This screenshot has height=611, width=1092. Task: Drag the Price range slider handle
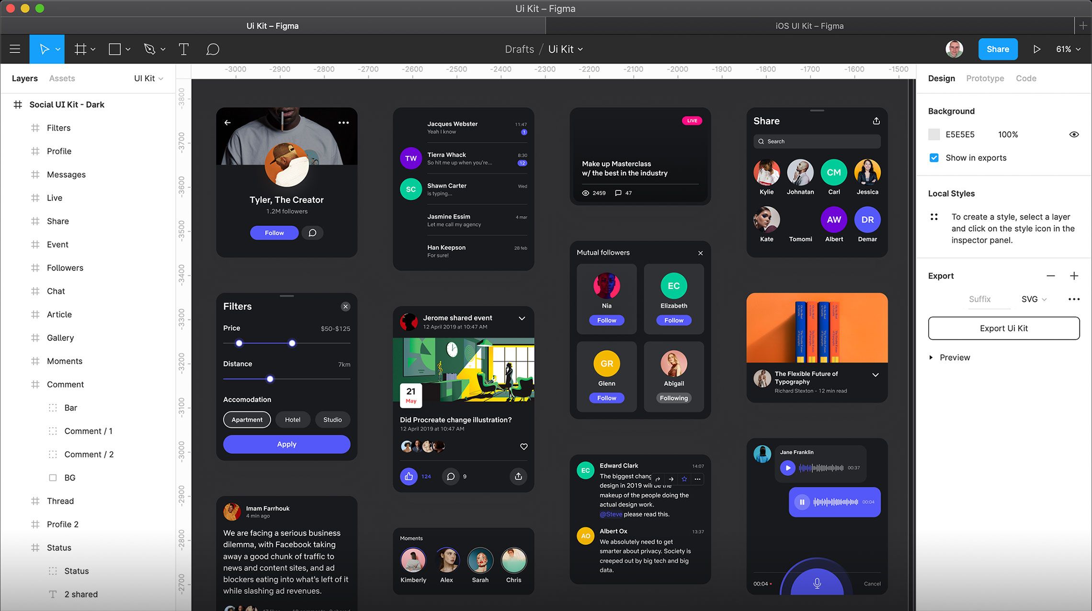pyautogui.click(x=239, y=344)
